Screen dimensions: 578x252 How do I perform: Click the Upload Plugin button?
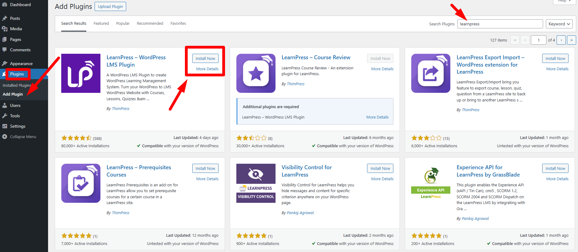[110, 6]
